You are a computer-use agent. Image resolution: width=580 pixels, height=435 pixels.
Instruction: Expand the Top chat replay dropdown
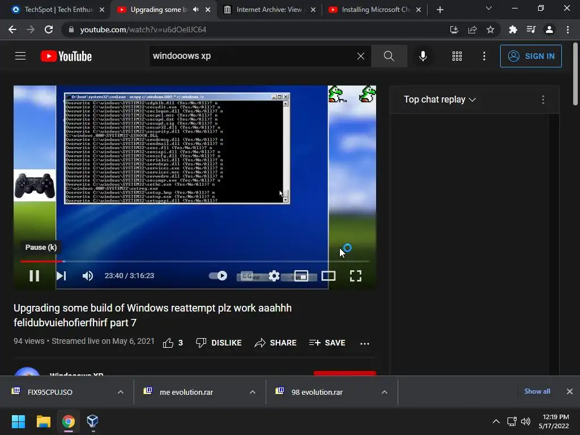point(440,100)
